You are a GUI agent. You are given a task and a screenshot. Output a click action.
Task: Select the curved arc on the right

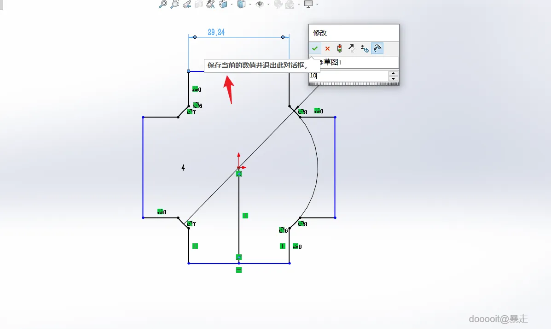click(318, 167)
